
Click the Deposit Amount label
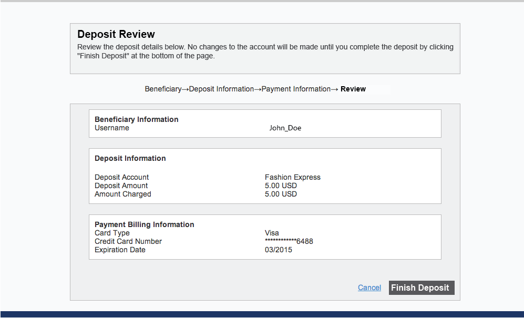121,186
